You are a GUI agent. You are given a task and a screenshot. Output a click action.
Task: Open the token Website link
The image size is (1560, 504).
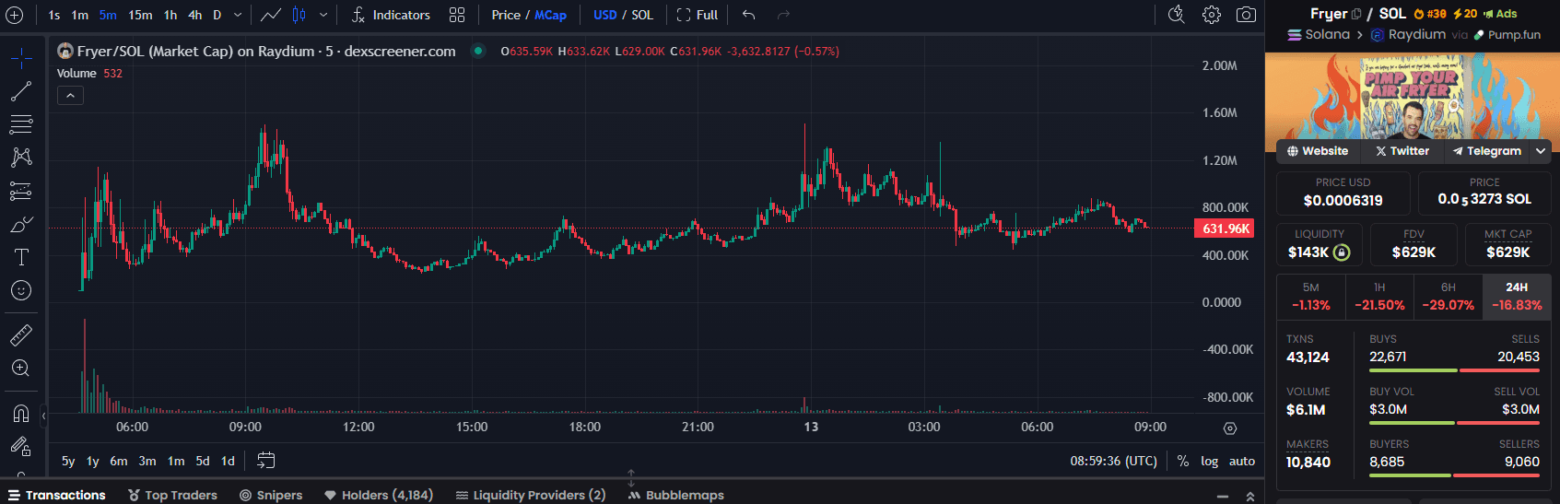(x=1318, y=151)
